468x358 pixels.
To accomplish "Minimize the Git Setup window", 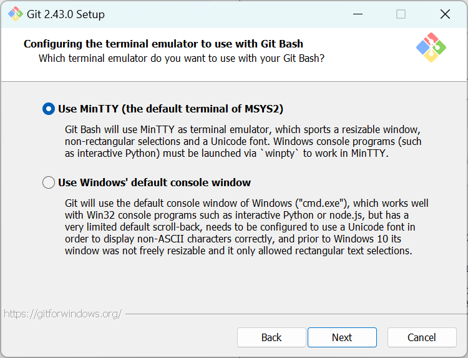I will (357, 14).
